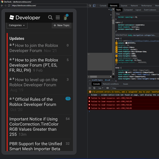Click the white #FFFFFF color swatch
This screenshot has height=159, width=159.
click(126, 43)
